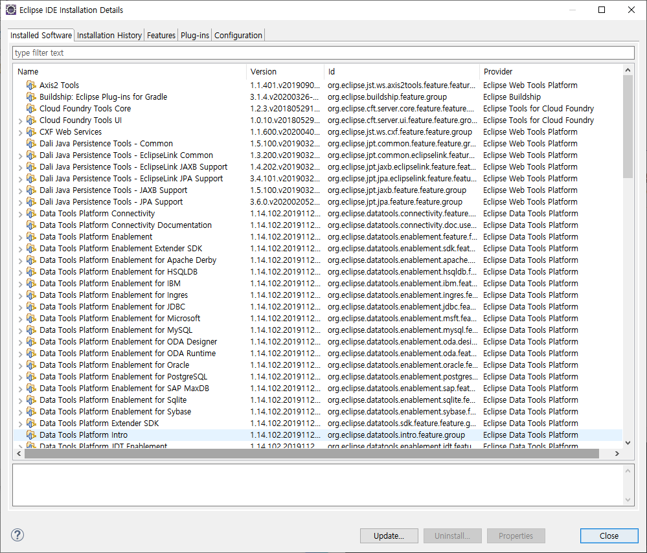Click the Eclipse logo in title bar
The image size is (647, 553).
tap(11, 10)
